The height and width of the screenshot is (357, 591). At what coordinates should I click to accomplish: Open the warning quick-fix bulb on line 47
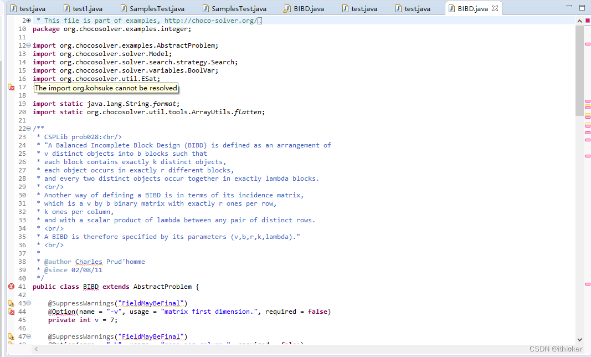point(11,336)
